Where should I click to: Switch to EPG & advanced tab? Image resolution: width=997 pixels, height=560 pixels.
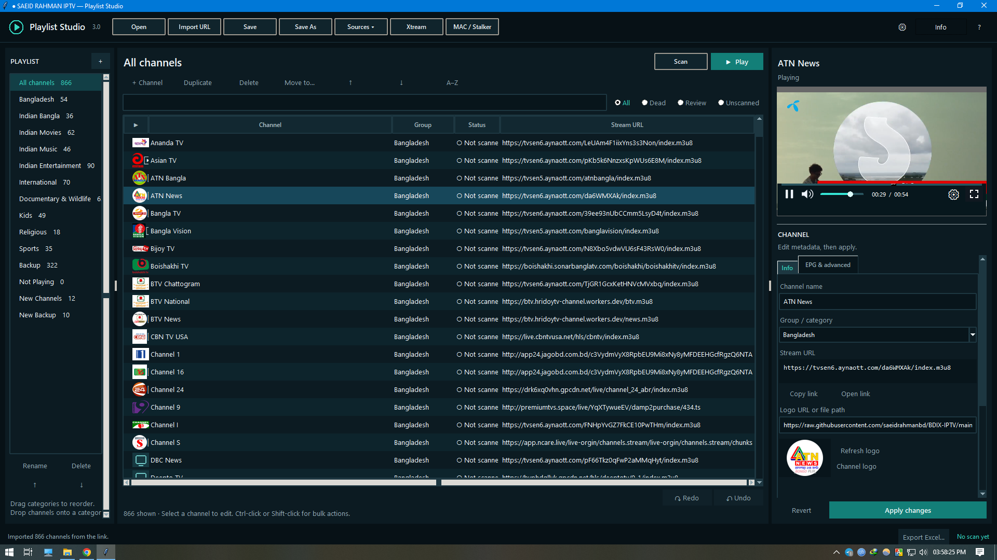pos(828,265)
